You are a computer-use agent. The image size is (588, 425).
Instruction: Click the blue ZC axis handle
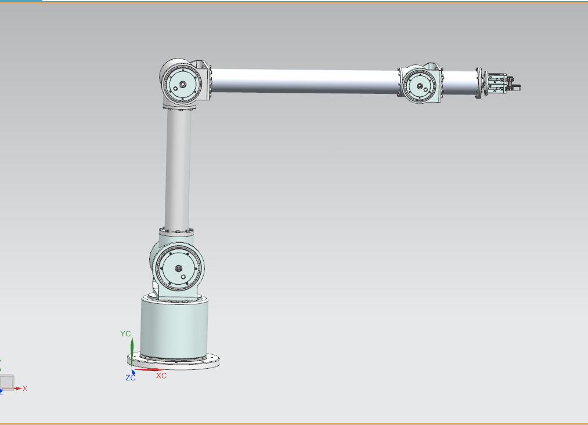click(134, 372)
